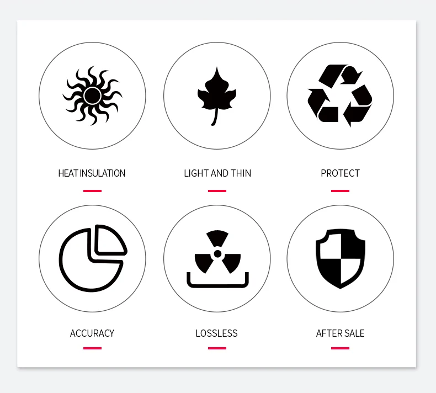Select red underline below LOSSLESS

217,348
